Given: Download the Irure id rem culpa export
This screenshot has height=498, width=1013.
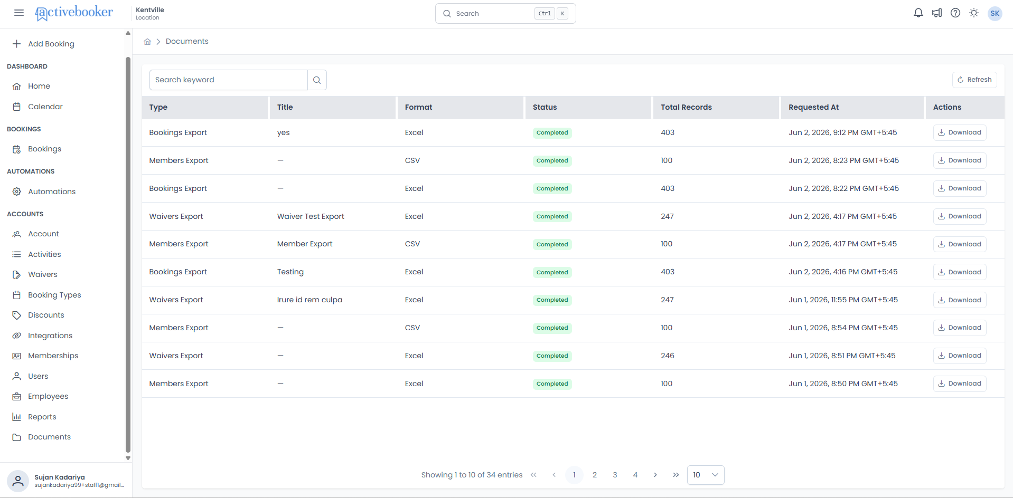Looking at the screenshot, I should (960, 300).
